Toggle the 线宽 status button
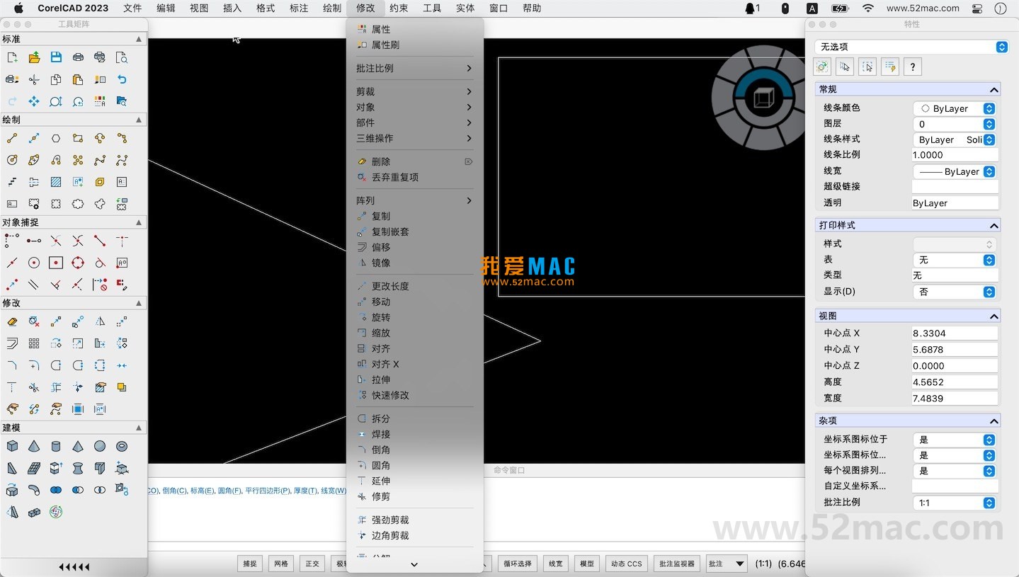This screenshot has width=1019, height=577. point(556,564)
